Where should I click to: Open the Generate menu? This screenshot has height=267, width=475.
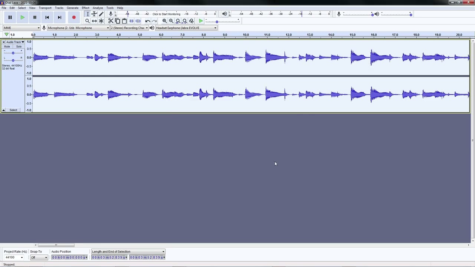point(73,8)
